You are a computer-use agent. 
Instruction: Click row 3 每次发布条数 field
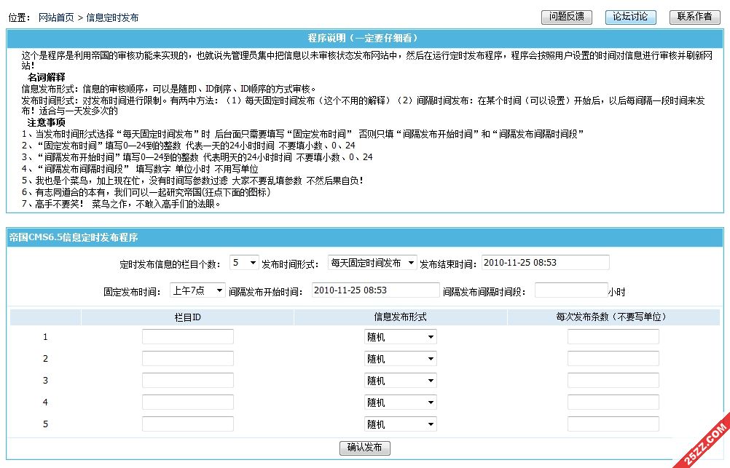[x=613, y=381]
